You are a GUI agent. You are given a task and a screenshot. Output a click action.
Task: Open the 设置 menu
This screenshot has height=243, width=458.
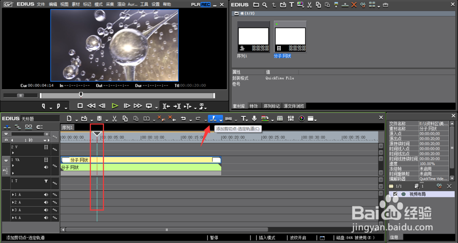pos(156,5)
